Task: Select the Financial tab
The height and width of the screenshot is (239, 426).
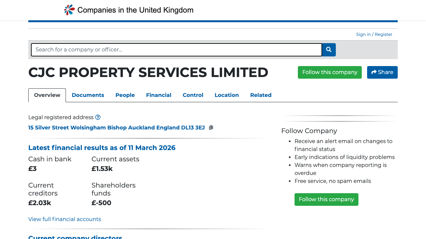Action: [x=159, y=95]
